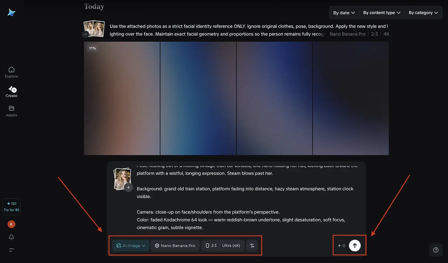Click the 'Nano Banana Pro' label in history row
Screen dimensions: 448x263
(x=348, y=34)
